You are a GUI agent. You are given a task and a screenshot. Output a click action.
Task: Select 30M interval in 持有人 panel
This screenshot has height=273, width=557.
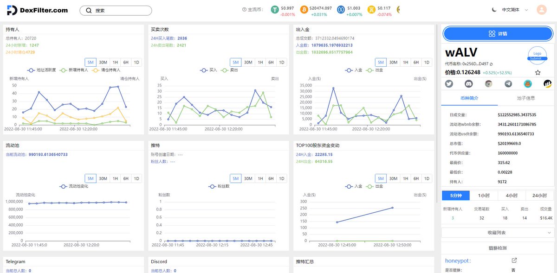coord(103,62)
